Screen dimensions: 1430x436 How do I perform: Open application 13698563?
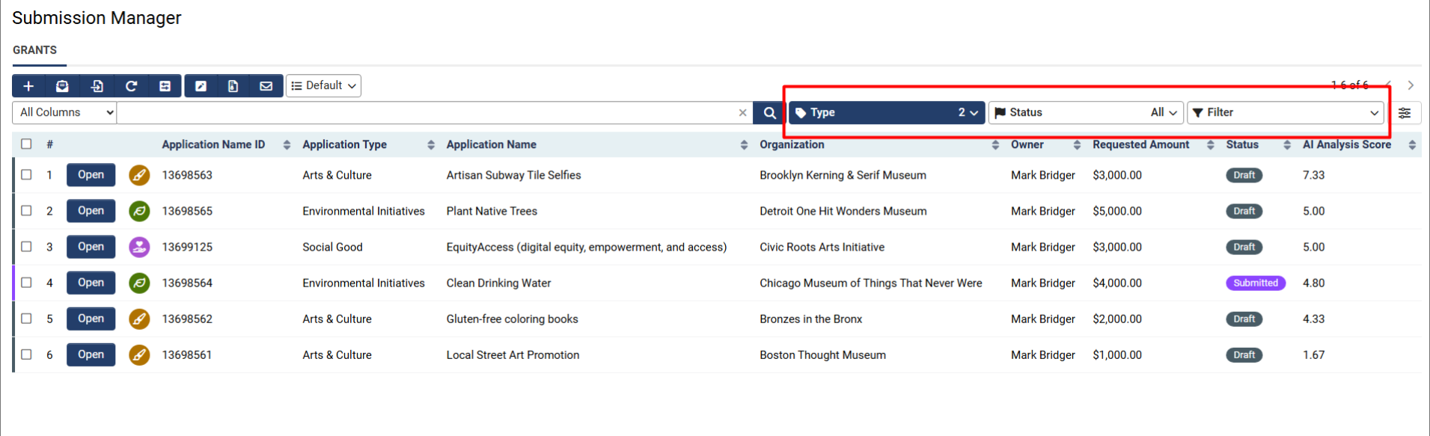point(91,175)
